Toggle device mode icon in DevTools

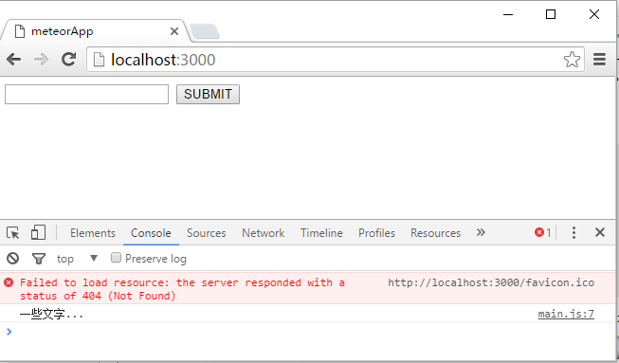38,232
